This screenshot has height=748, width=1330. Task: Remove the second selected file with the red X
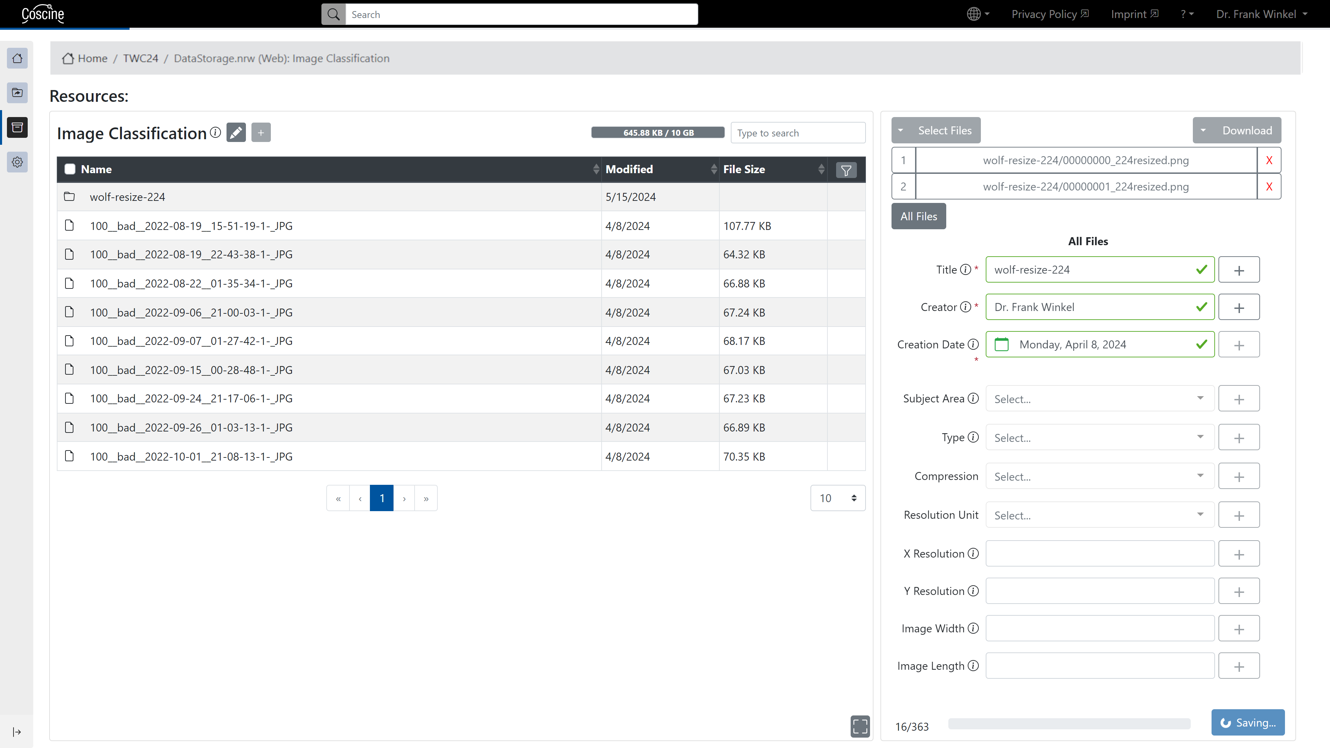pyautogui.click(x=1269, y=186)
